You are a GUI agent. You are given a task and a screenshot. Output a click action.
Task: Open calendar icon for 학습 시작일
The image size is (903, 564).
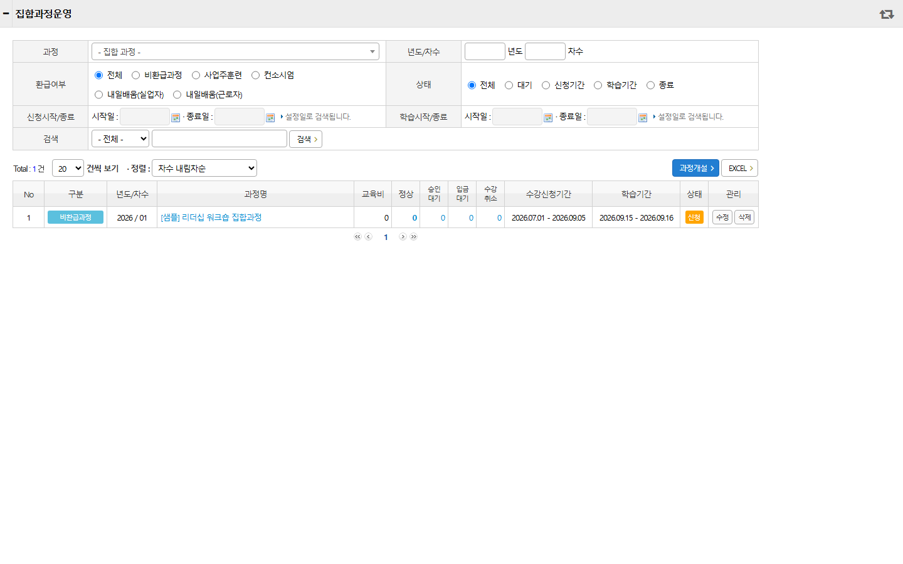548,118
